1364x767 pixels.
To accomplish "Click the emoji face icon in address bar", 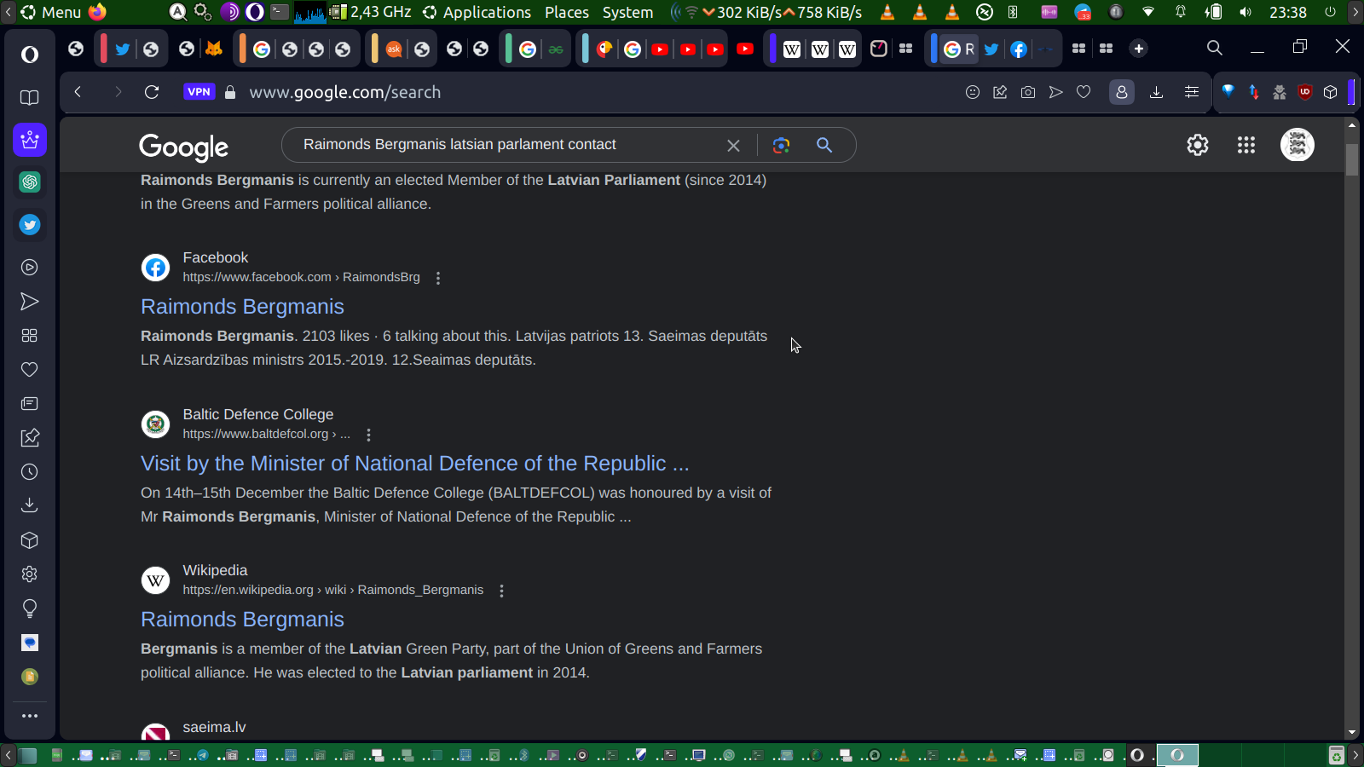I will (973, 92).
